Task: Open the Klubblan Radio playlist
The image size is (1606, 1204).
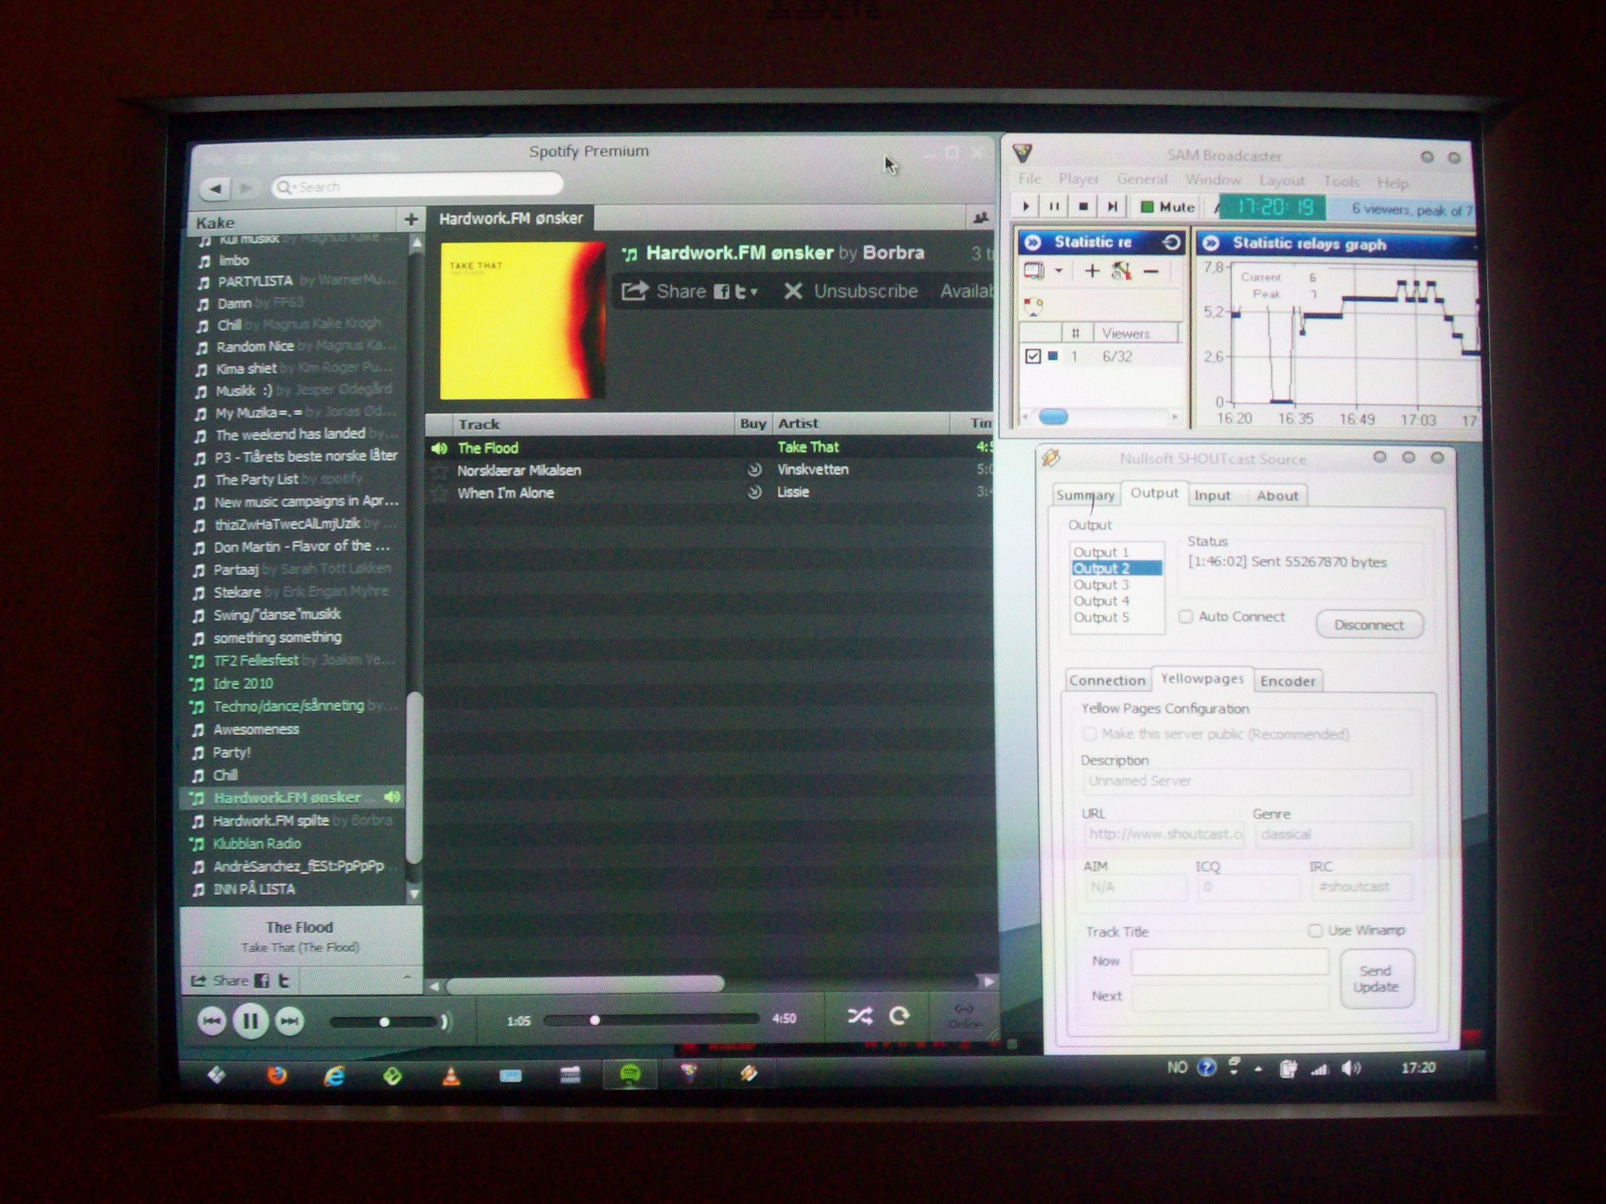Action: (257, 843)
